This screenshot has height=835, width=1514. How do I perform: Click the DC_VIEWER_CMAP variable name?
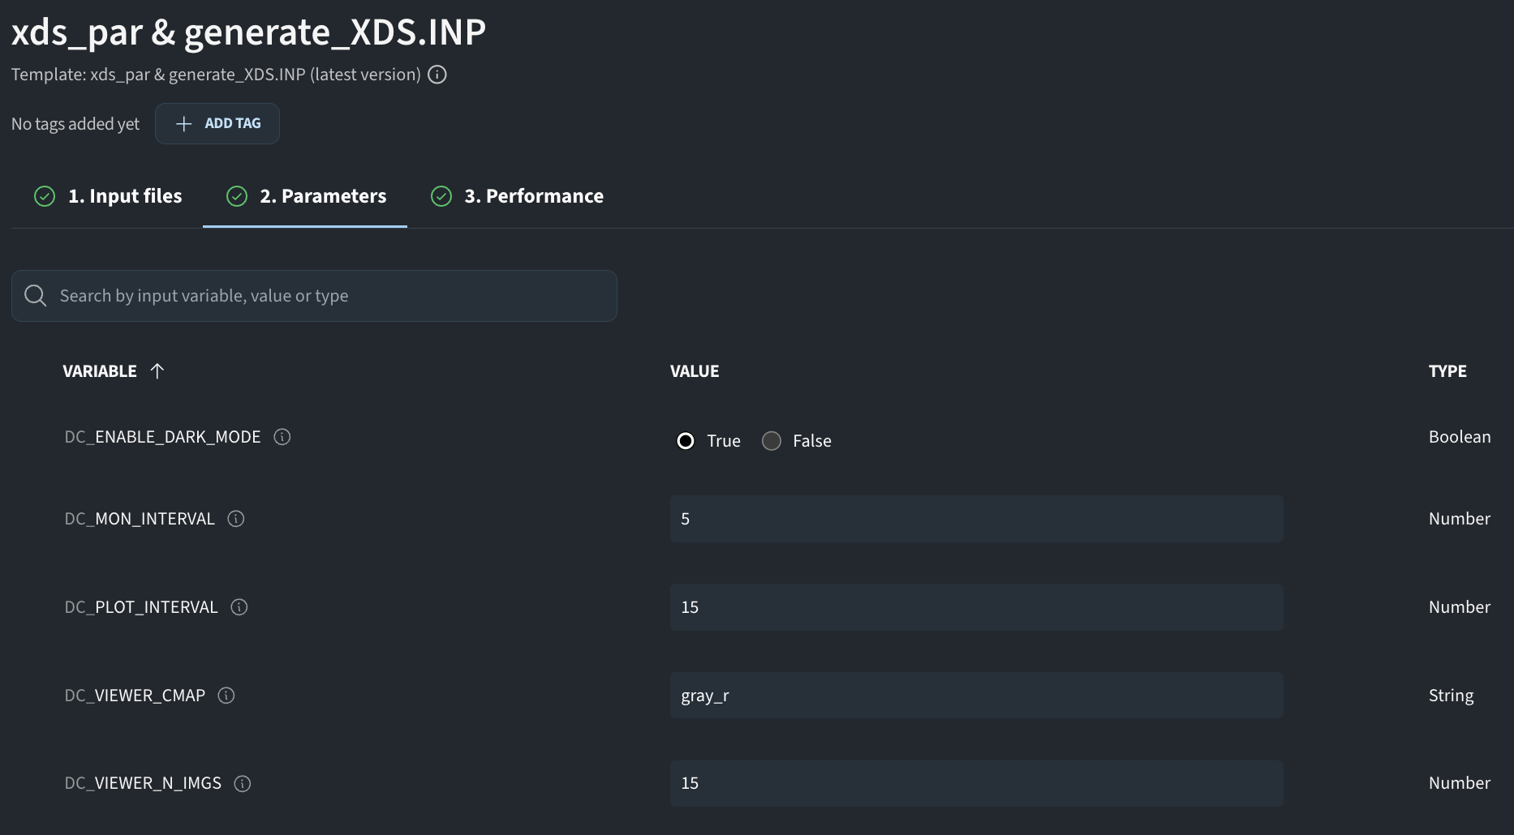pyautogui.click(x=135, y=696)
